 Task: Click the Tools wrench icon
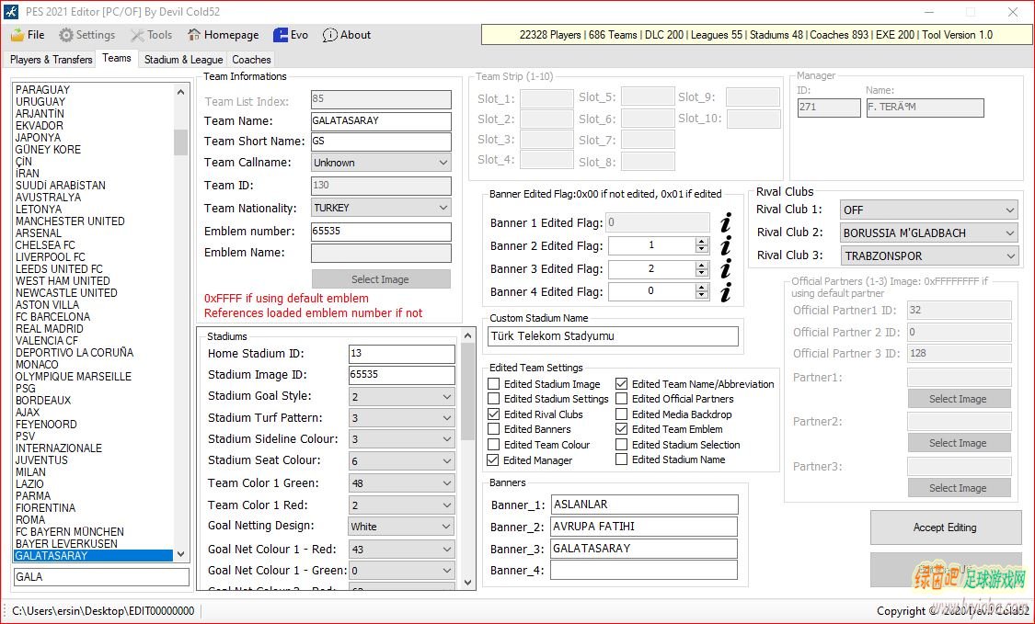pos(137,35)
